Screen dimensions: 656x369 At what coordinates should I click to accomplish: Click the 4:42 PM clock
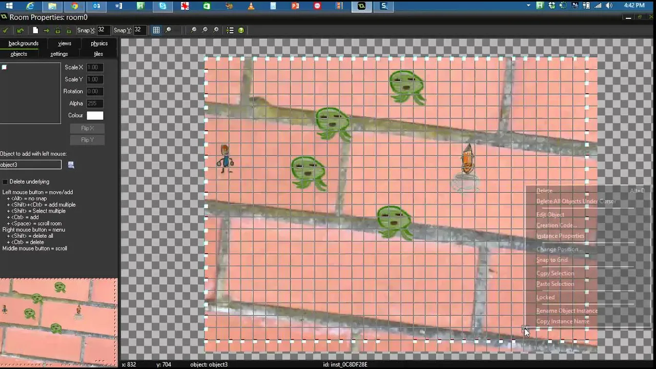(x=634, y=6)
